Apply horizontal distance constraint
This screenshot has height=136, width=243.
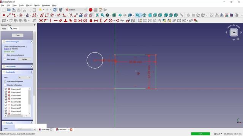96,20
